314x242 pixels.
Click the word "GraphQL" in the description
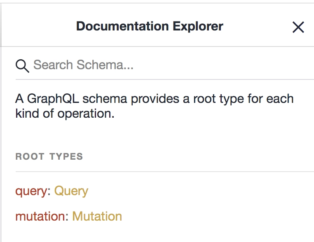(53, 99)
